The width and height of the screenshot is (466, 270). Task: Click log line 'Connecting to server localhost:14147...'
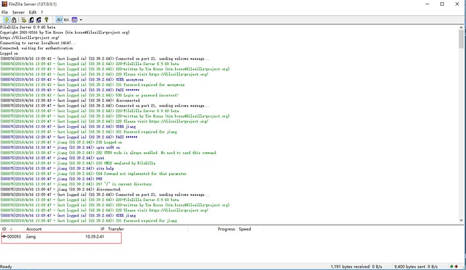point(38,43)
